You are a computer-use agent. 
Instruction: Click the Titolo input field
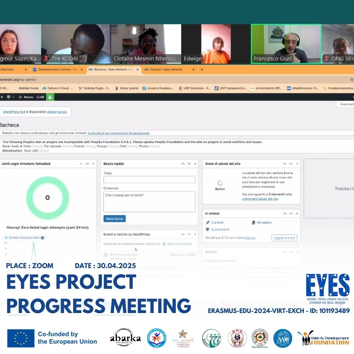149,180
